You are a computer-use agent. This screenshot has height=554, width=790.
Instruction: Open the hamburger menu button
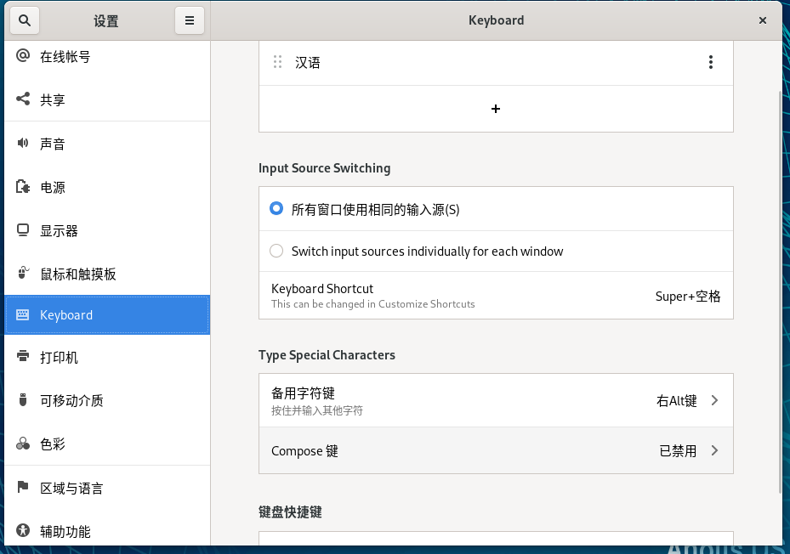coord(189,20)
